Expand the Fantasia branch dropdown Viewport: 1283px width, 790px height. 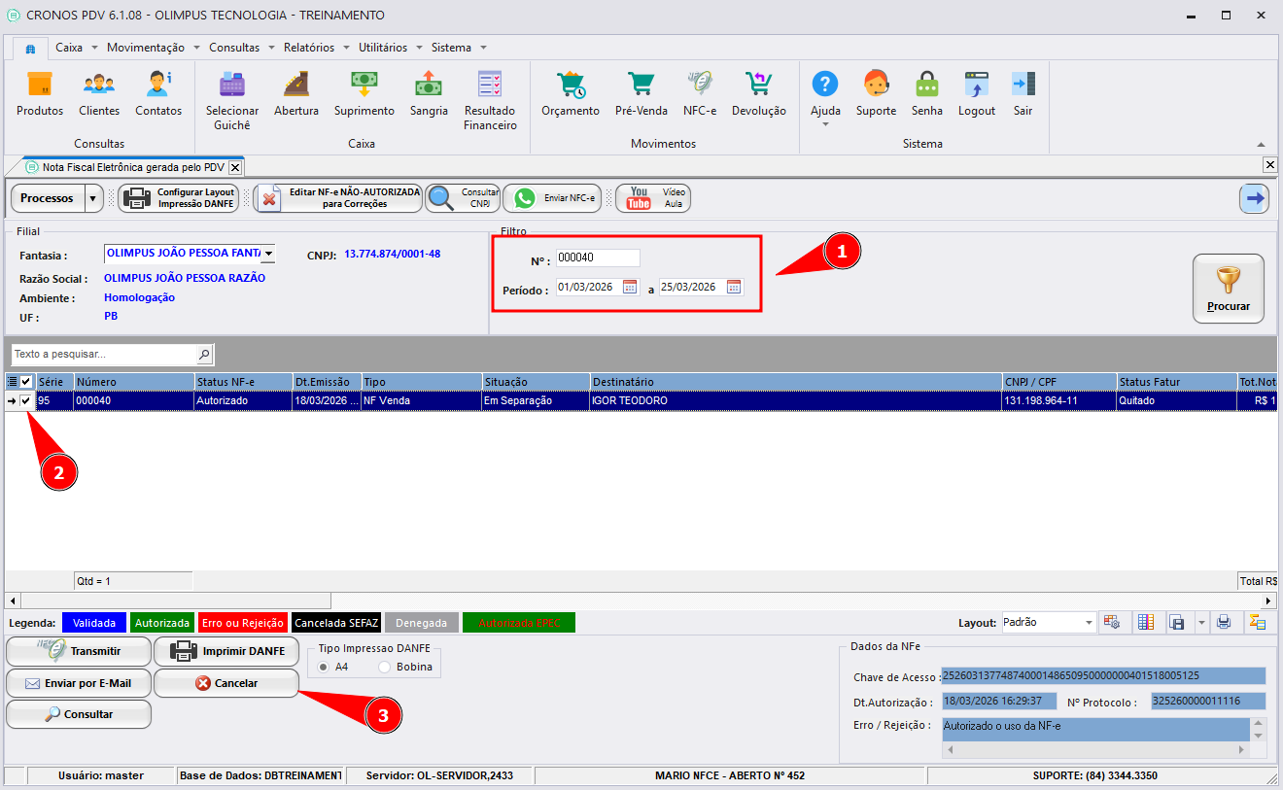click(x=267, y=254)
